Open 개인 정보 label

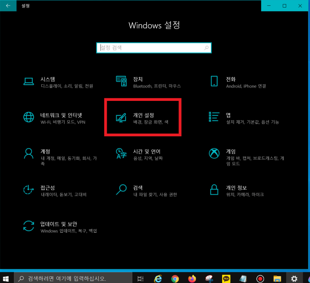pyautogui.click(x=236, y=188)
